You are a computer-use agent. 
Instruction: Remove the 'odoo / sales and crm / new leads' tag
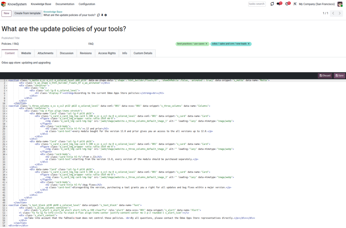[249, 44]
